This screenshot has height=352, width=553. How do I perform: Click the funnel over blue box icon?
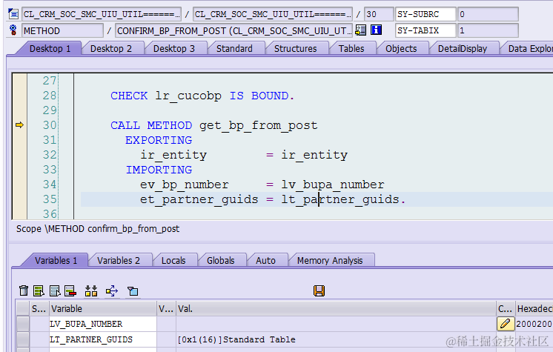pos(133,291)
